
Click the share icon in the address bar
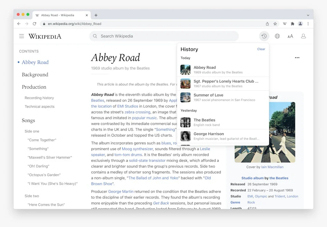pyautogui.click(x=267, y=24)
